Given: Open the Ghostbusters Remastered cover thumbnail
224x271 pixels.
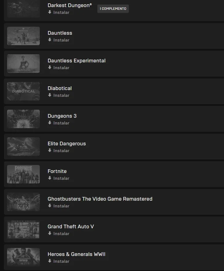Looking at the screenshot, I should click(23, 202).
